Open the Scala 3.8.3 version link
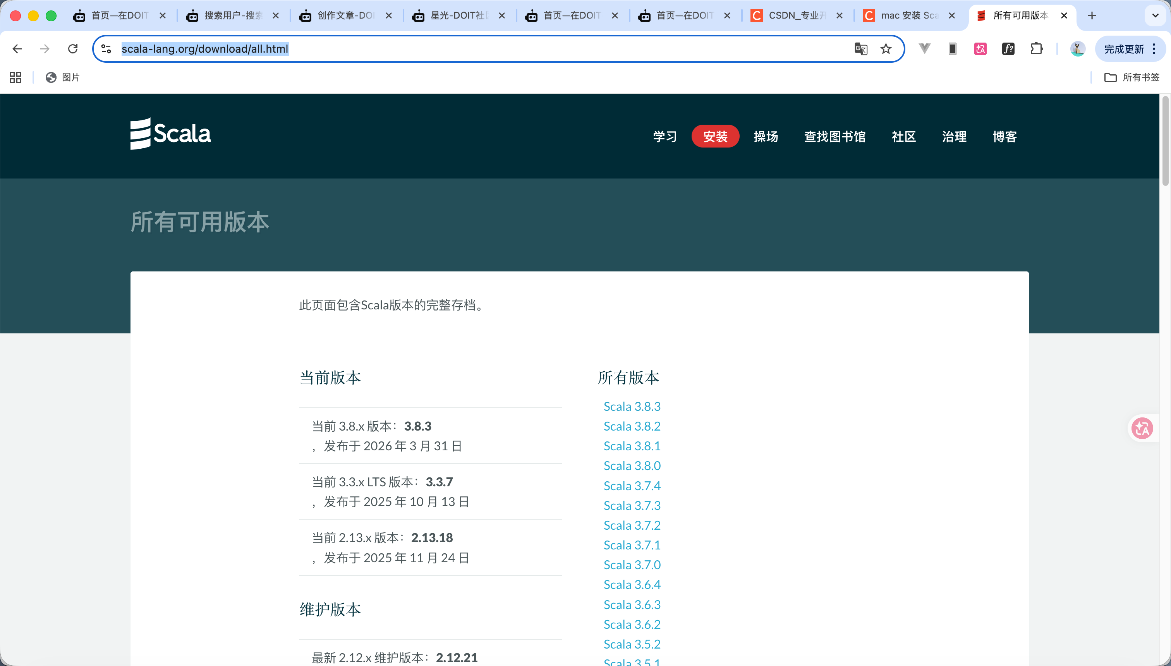The image size is (1171, 666). (632, 406)
